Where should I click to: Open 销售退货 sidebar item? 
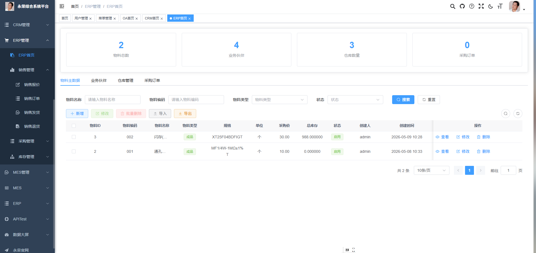pyautogui.click(x=27, y=126)
